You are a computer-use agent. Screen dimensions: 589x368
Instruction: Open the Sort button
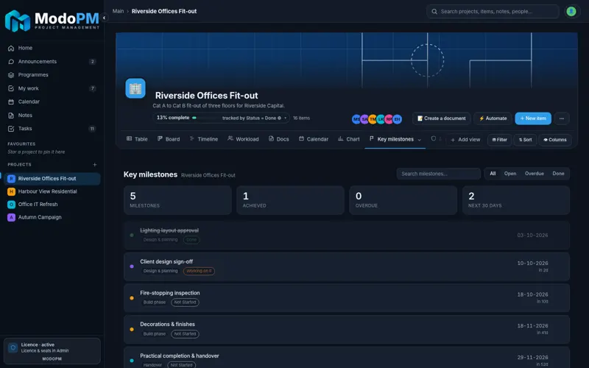coord(525,140)
